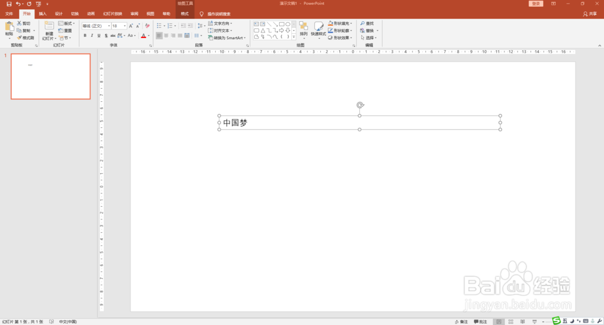604x325 pixels.
Task: Align text left
Action: click(x=159, y=36)
